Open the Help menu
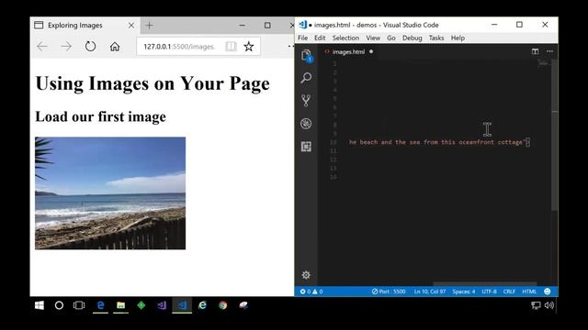This screenshot has width=588, height=330. pyautogui.click(x=458, y=38)
